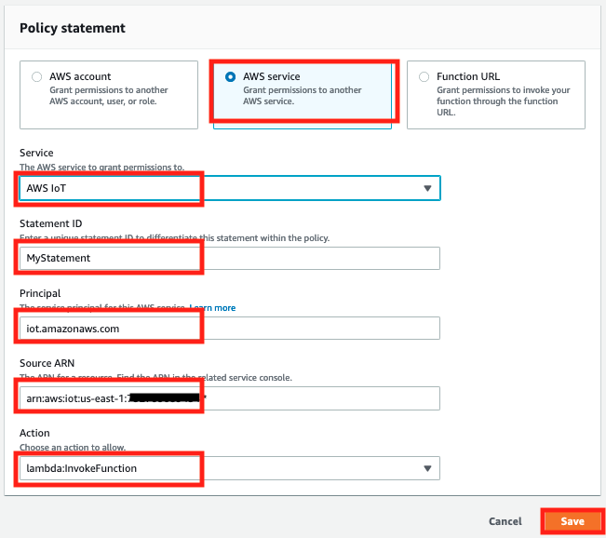Click the 'Statement ID' label text
Viewport: 606px width, 538px height.
pos(51,223)
